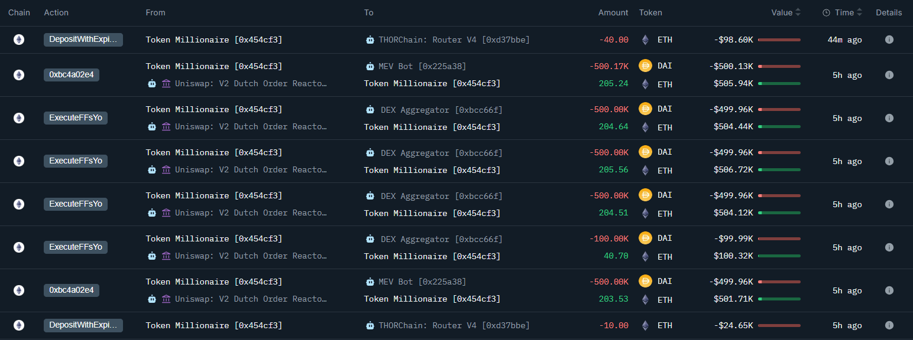Click the -$98.60K value cell

[732, 40]
